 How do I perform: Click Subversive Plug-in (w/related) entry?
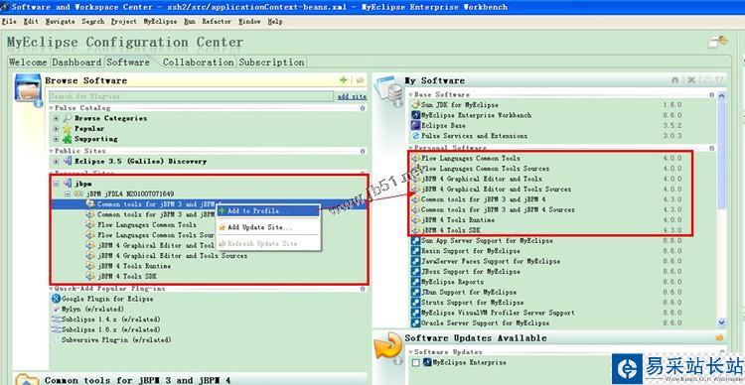pyautogui.click(x=116, y=340)
